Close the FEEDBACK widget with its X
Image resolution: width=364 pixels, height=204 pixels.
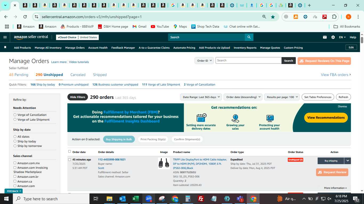point(20,191)
